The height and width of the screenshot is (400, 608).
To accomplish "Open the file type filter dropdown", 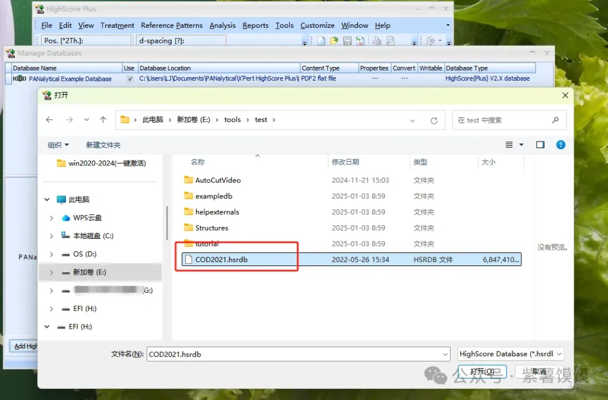I will [510, 354].
